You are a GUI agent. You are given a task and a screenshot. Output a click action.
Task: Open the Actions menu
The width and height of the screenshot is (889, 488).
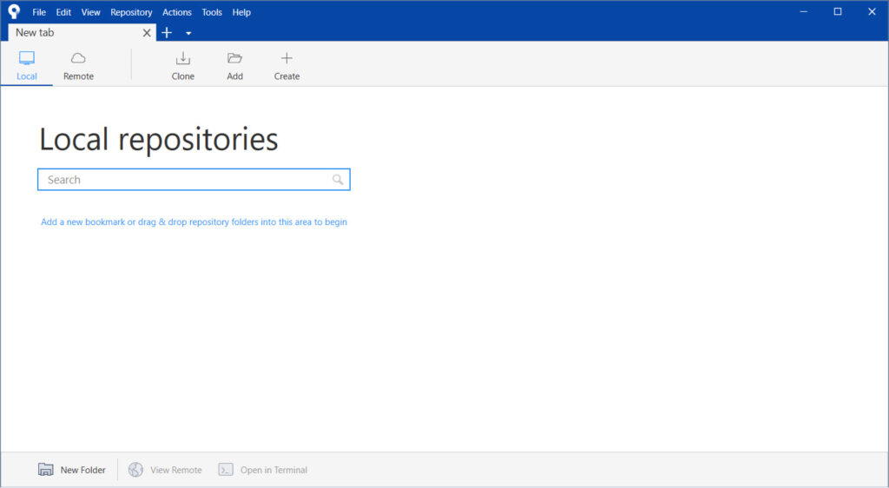(177, 12)
